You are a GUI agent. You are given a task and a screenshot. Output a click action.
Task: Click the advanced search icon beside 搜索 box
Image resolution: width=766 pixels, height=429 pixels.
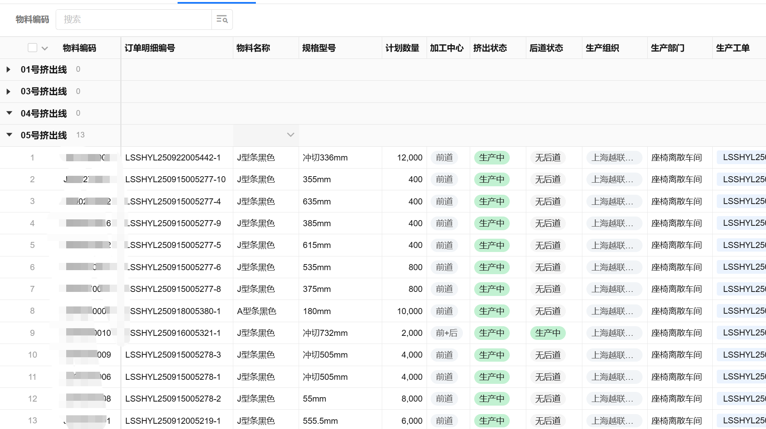(x=222, y=19)
